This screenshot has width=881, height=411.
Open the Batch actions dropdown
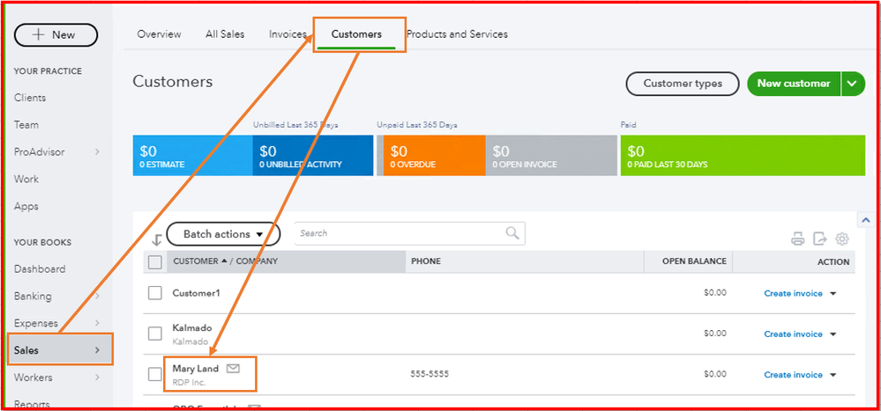[x=223, y=234]
